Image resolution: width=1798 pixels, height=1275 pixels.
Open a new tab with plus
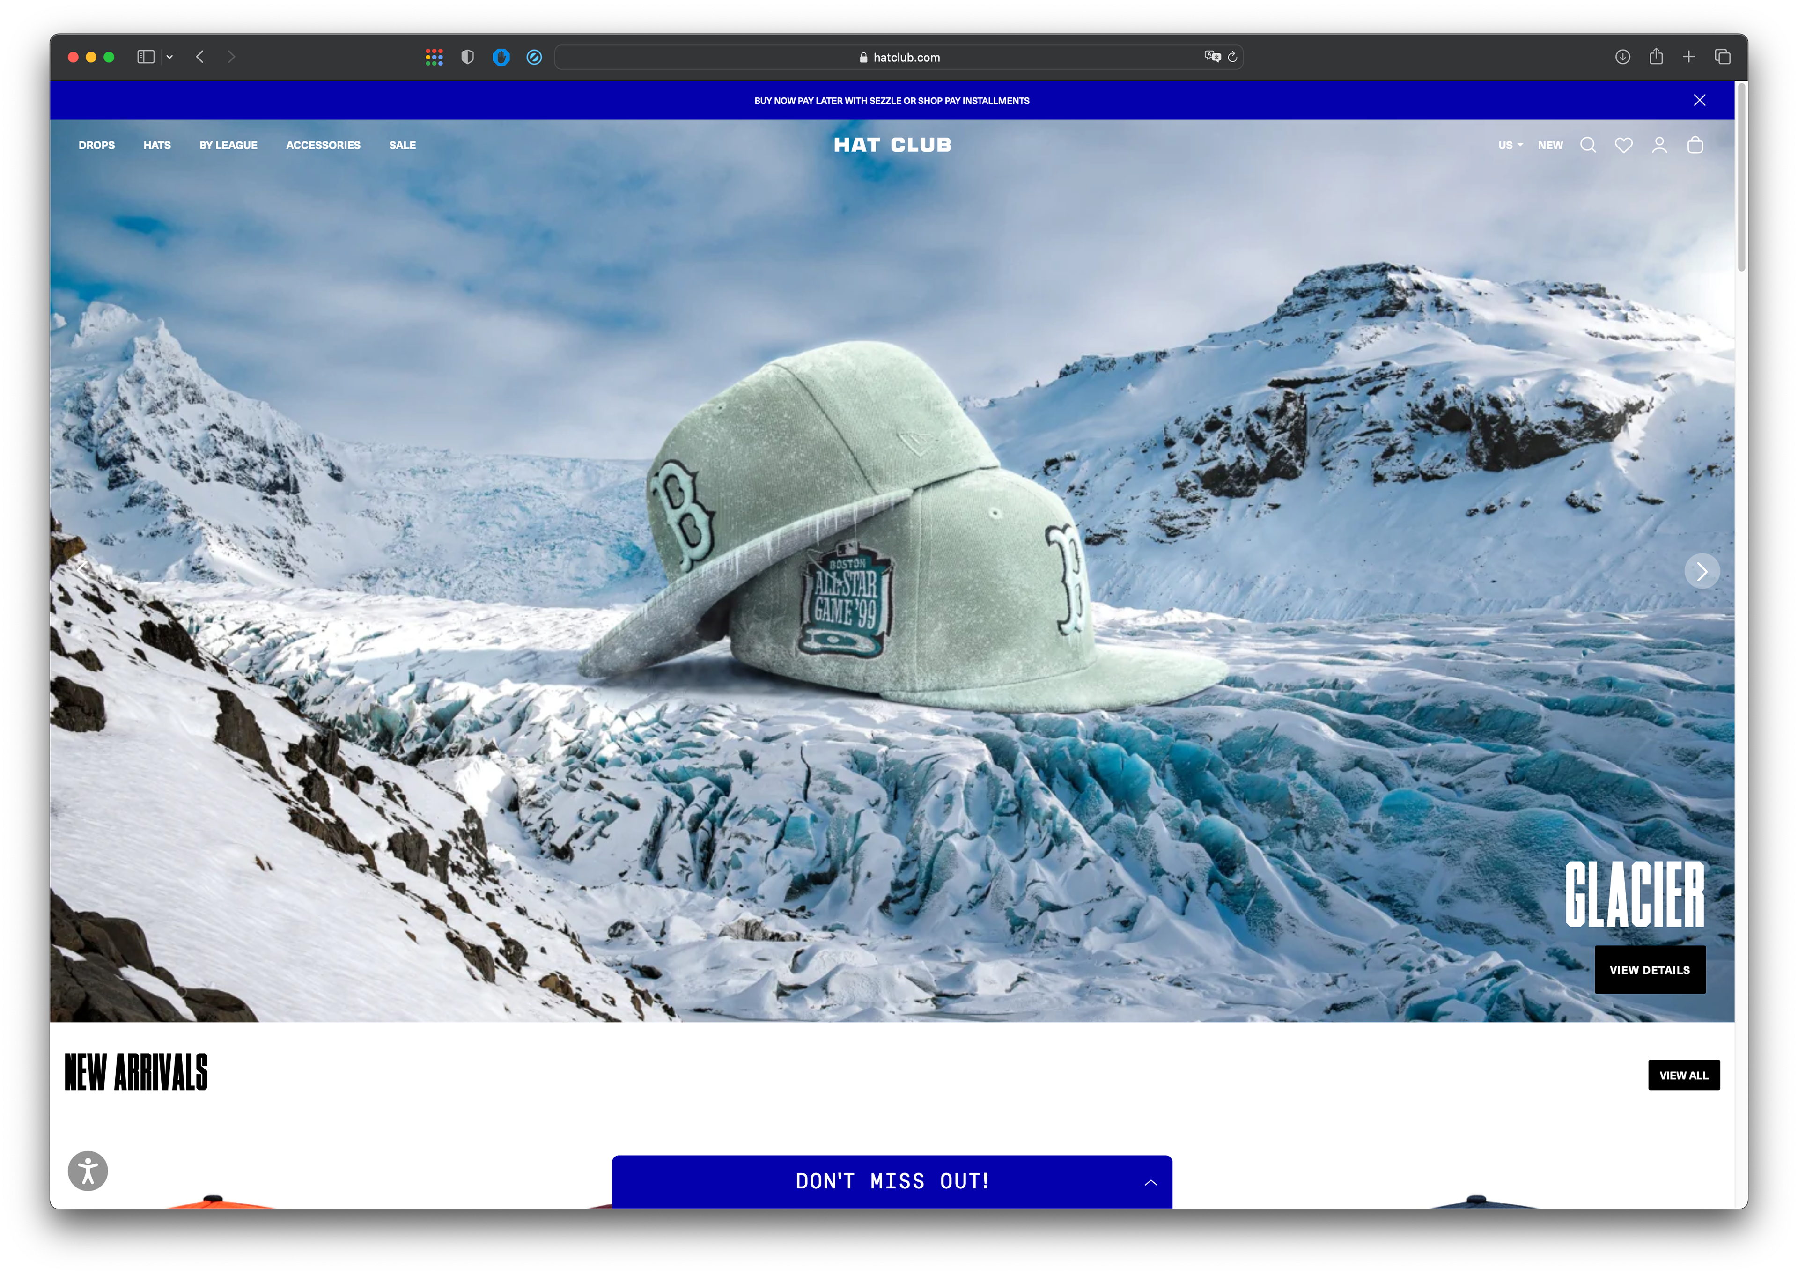pyautogui.click(x=1688, y=57)
